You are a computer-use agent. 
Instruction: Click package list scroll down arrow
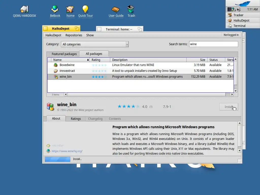point(235,91)
